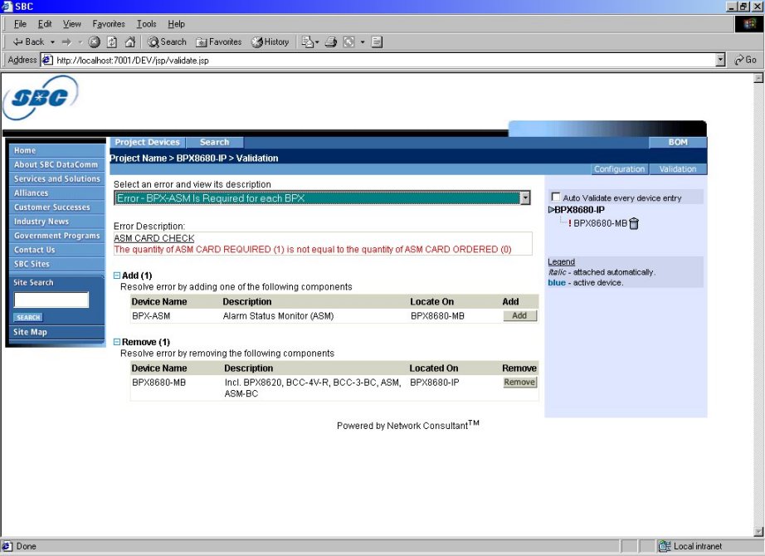
Task: Click the red error mark on BPX8680-MB
Action: (x=570, y=223)
